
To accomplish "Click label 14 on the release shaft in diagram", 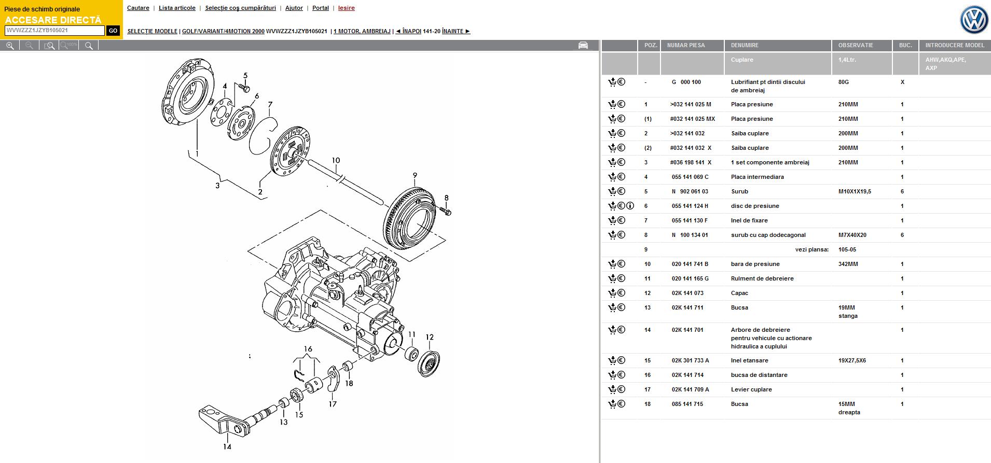I will point(227,446).
